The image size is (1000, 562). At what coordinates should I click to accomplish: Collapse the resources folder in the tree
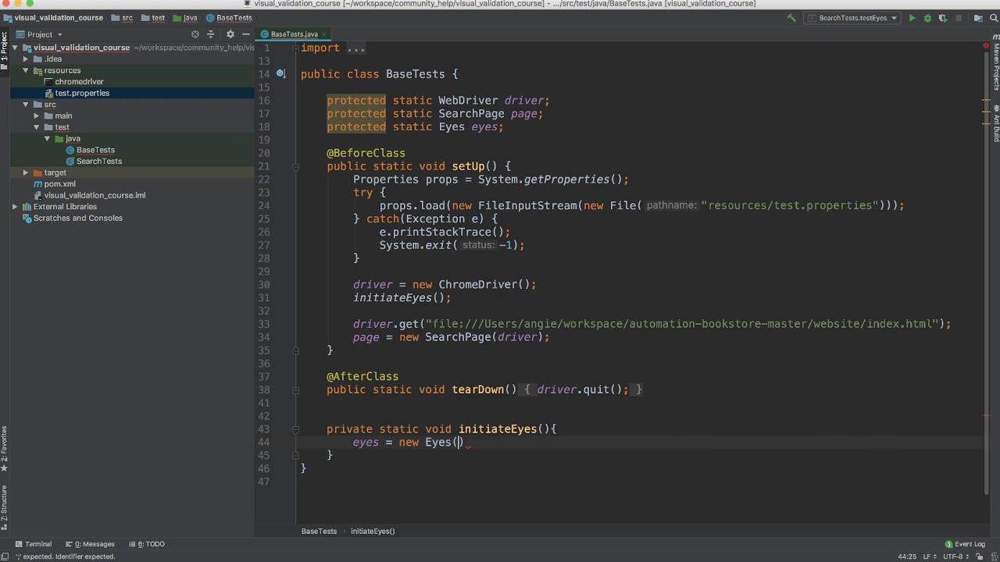(x=26, y=70)
